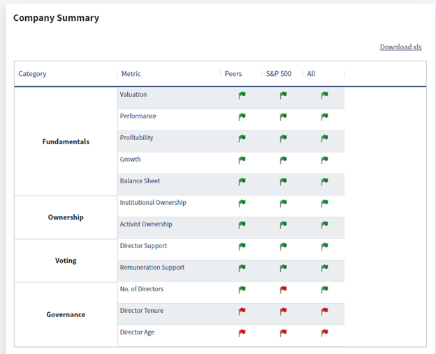Screen dimensions: 436x354
Task: Click the red Director Tenure flag under Peers
Action: [242, 311]
